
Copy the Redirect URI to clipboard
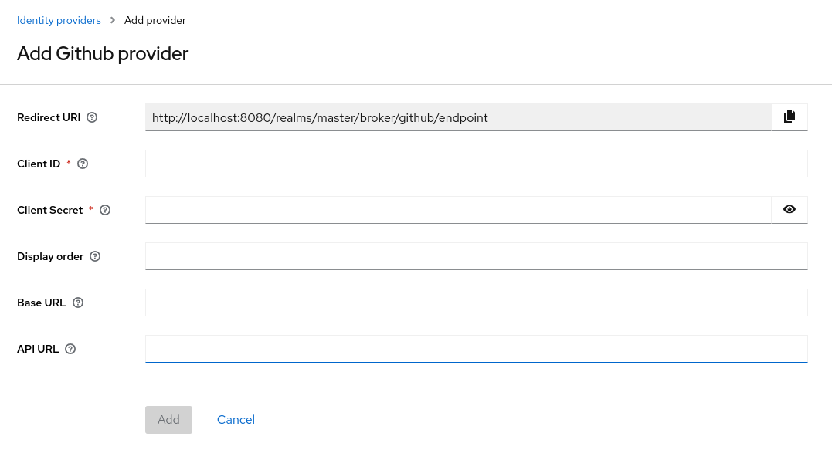pyautogui.click(x=789, y=116)
